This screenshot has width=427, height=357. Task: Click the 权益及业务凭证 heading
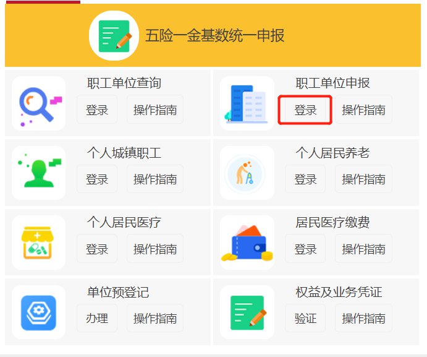click(339, 292)
